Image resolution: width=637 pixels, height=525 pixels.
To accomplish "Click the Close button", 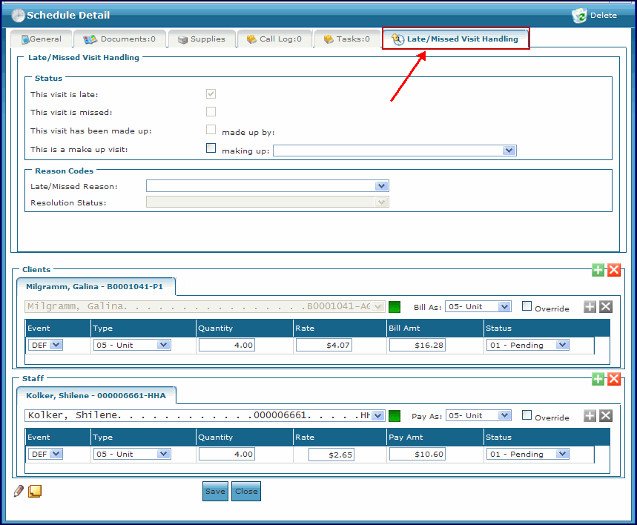I will click(x=246, y=491).
